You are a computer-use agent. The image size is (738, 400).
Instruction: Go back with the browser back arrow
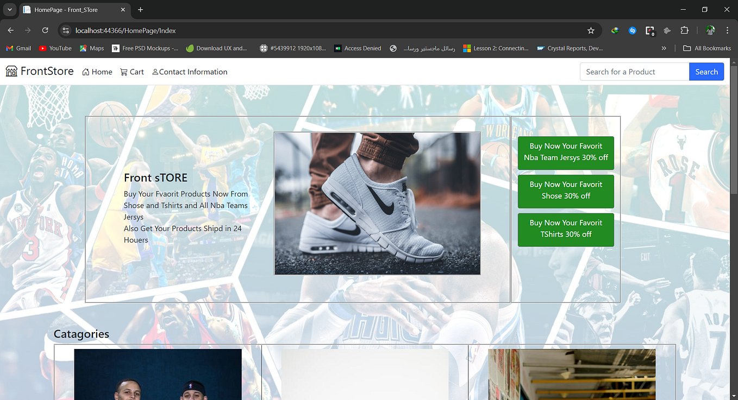pyautogui.click(x=10, y=30)
